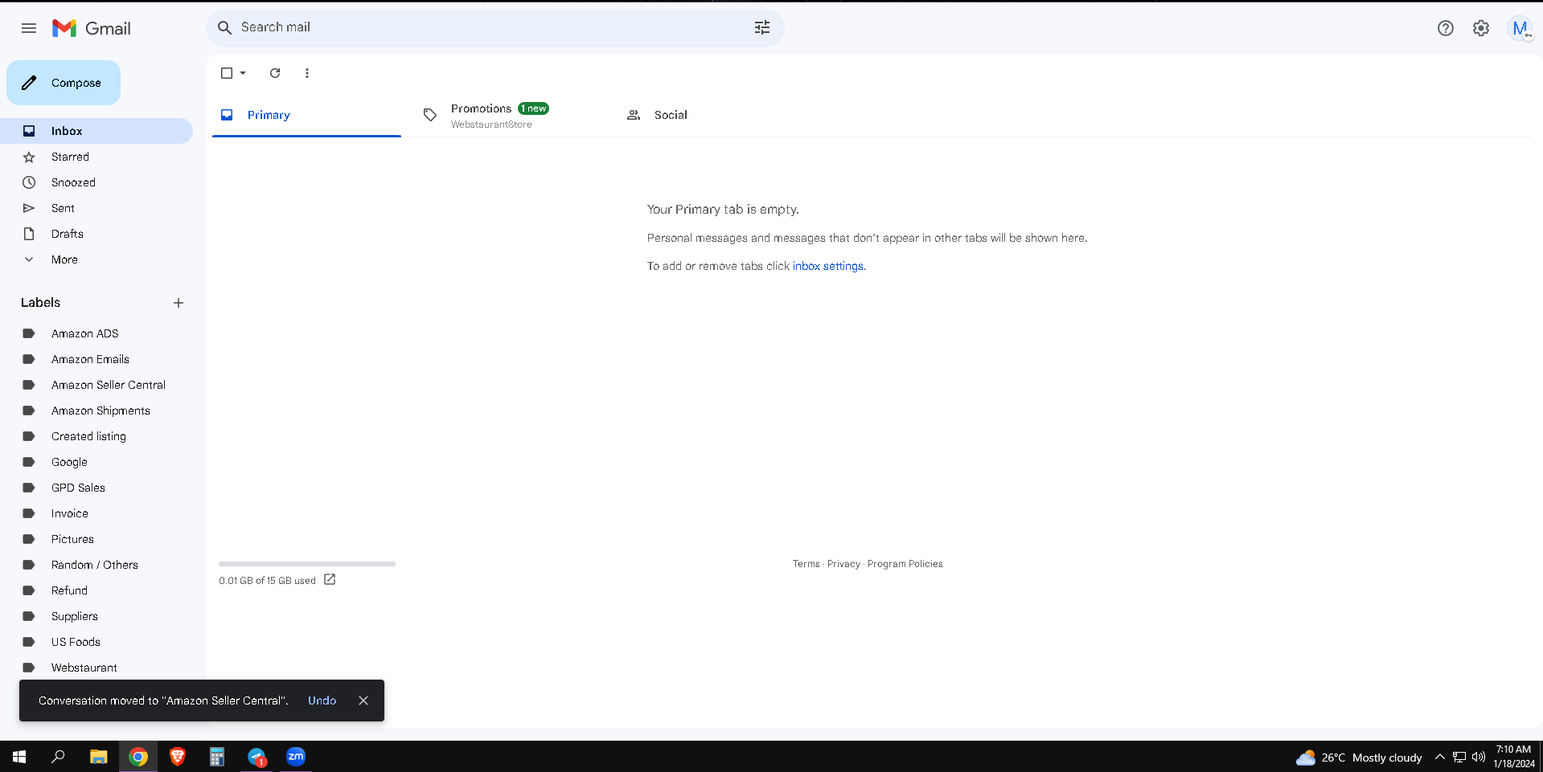Screen dimensions: 1543x772
Task: Show search options filter icon
Action: (x=762, y=27)
